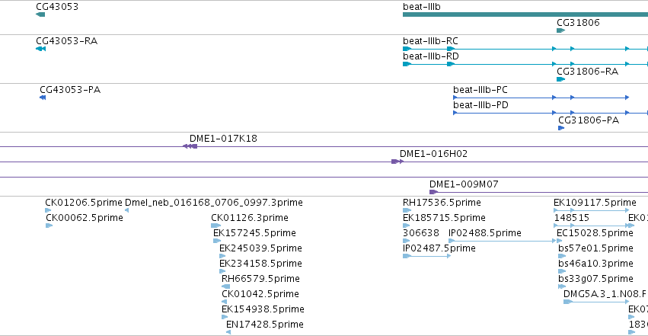Screen dimensions: 648x336
Task: Click the DME1-009M07 clone marker
Action: pyautogui.click(x=433, y=192)
